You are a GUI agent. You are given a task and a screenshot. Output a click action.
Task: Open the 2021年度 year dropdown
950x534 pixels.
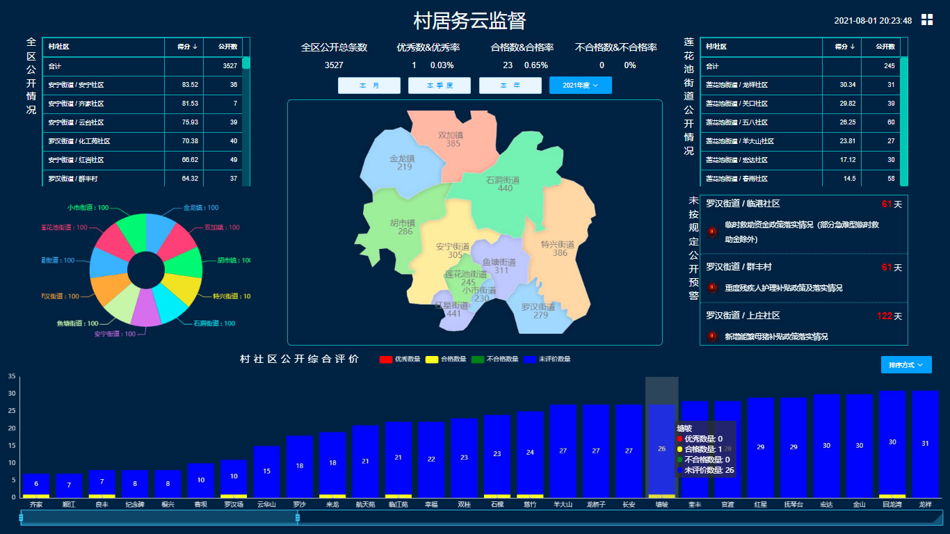[580, 86]
